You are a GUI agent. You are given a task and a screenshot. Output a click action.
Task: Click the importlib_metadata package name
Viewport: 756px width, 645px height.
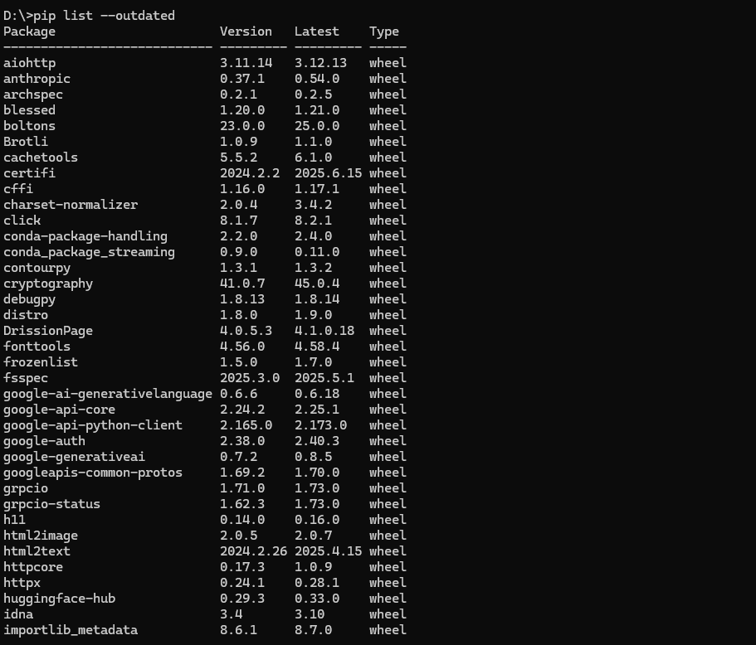click(71, 630)
